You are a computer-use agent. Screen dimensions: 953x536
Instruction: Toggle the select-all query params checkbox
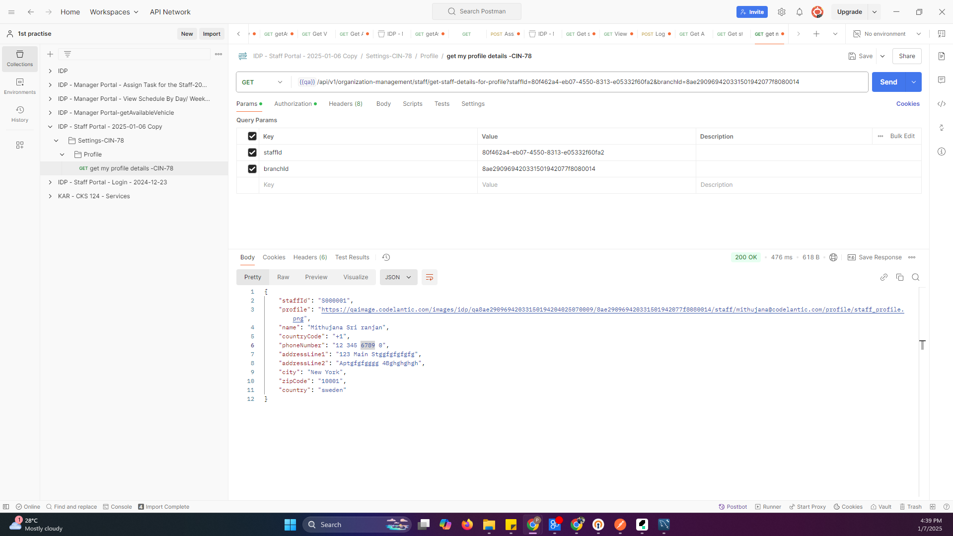(252, 136)
